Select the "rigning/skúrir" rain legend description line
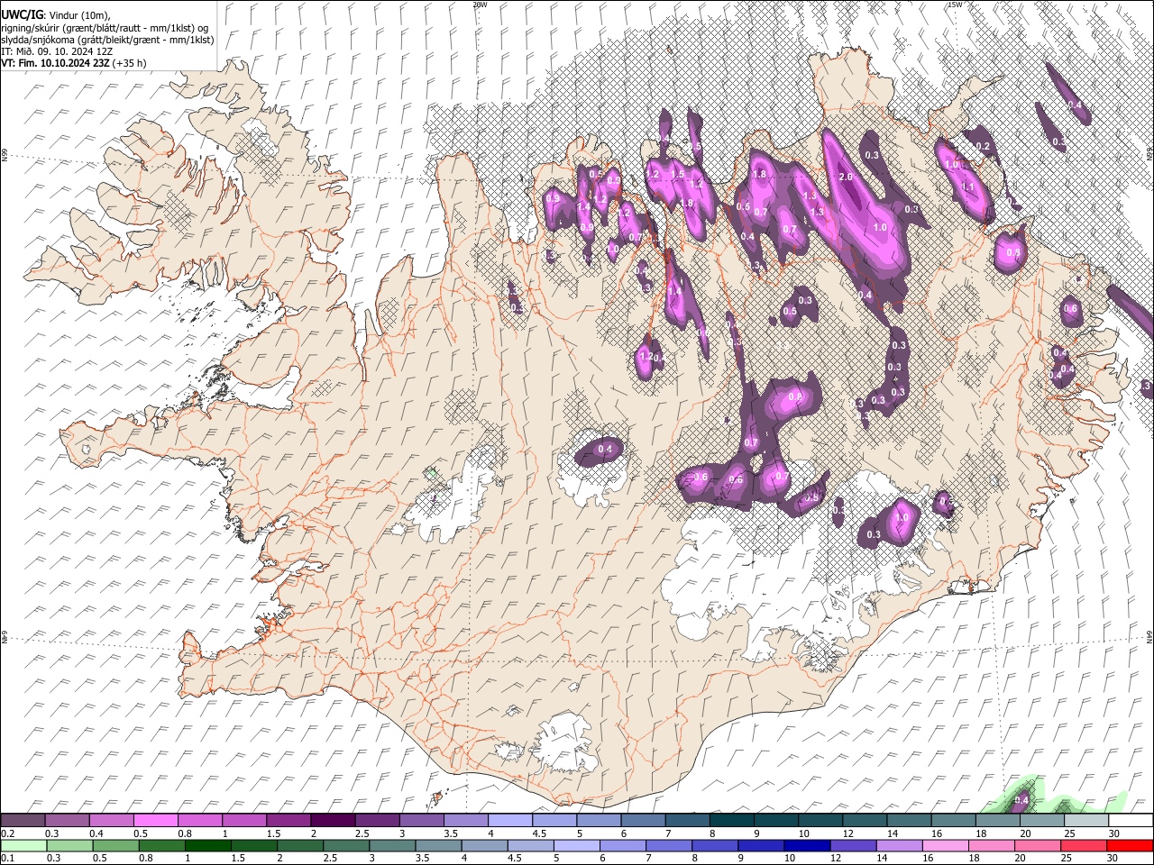 point(105,28)
